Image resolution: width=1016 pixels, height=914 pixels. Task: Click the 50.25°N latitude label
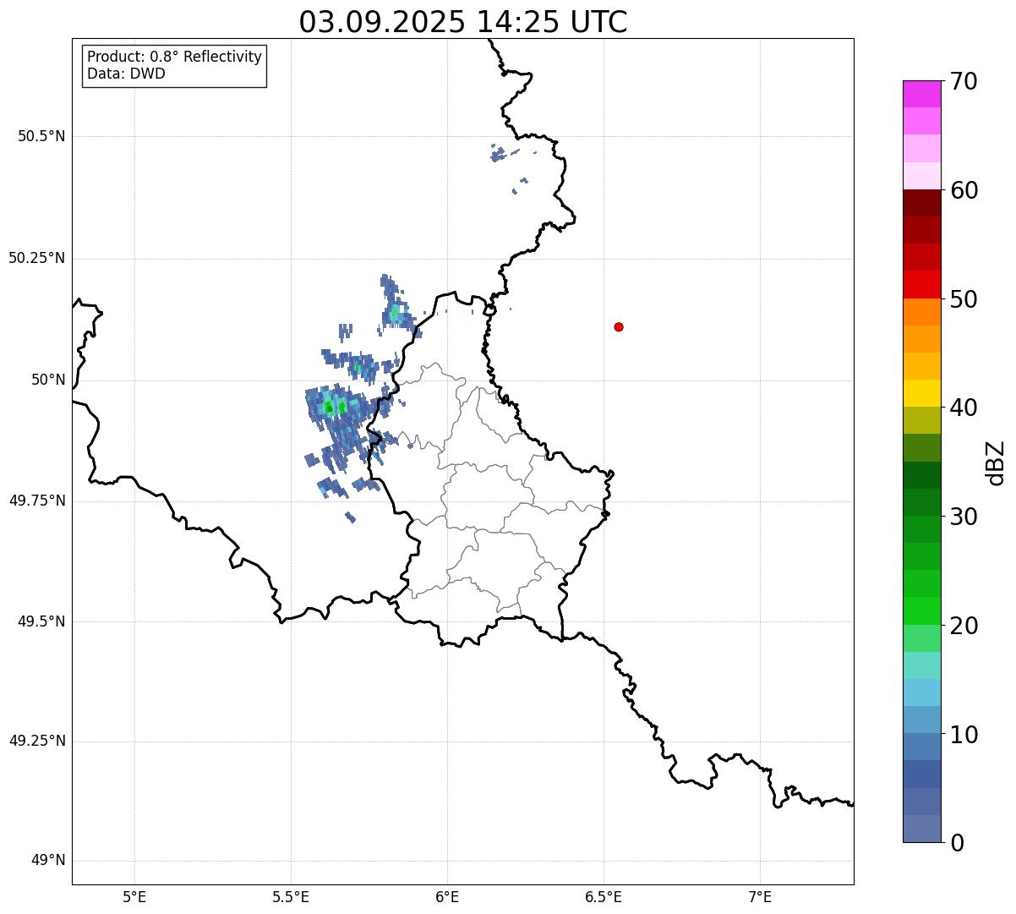37,258
